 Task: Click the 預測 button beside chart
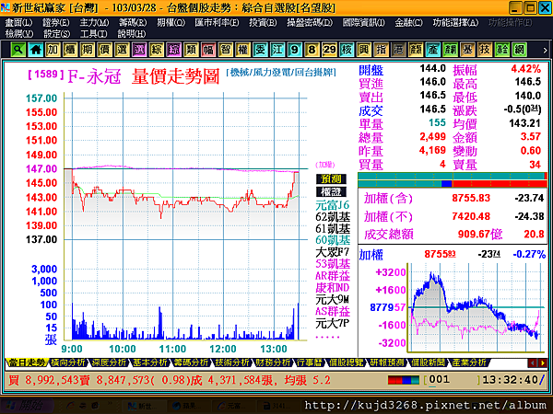[331, 178]
